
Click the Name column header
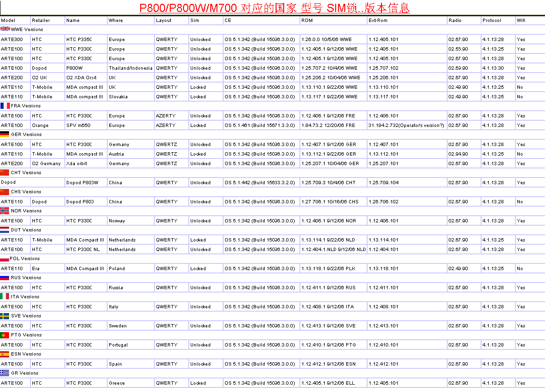[73, 20]
